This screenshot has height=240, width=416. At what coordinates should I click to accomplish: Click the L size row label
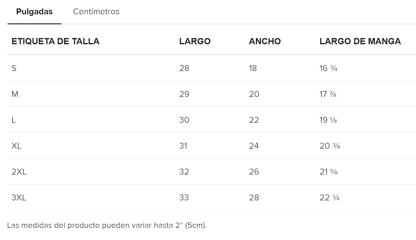tap(14, 120)
